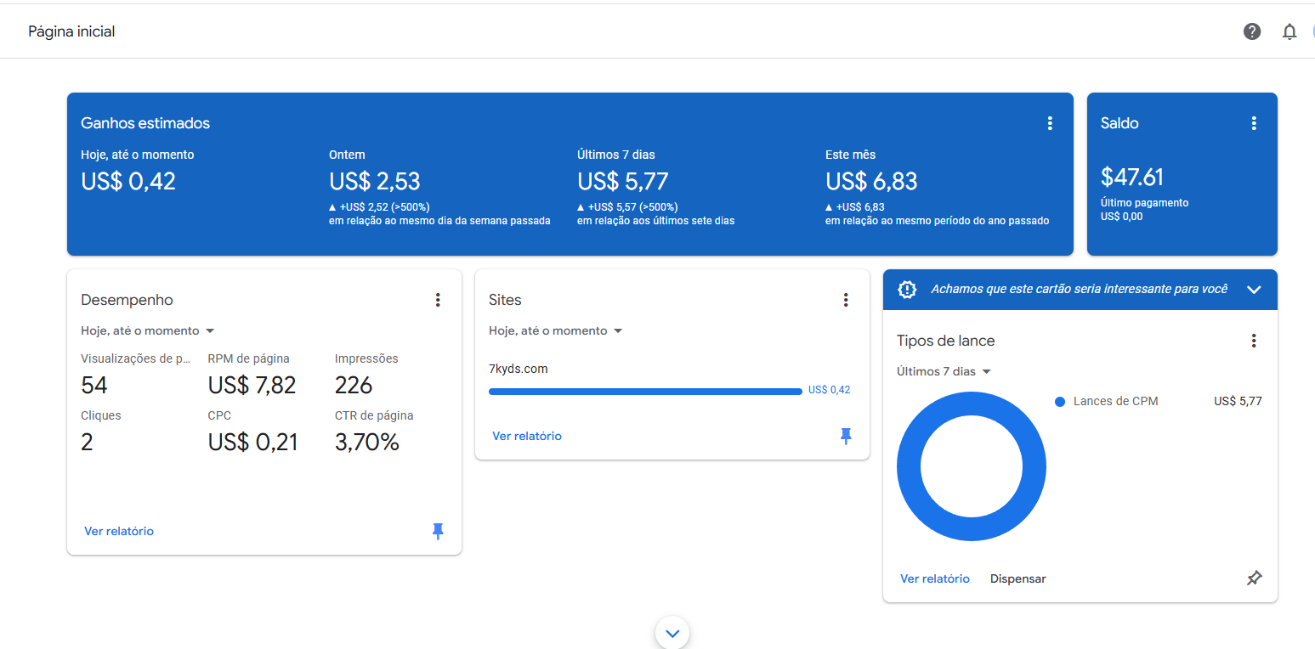
Task: Open Sites card three-dot menu
Action: [x=846, y=300]
